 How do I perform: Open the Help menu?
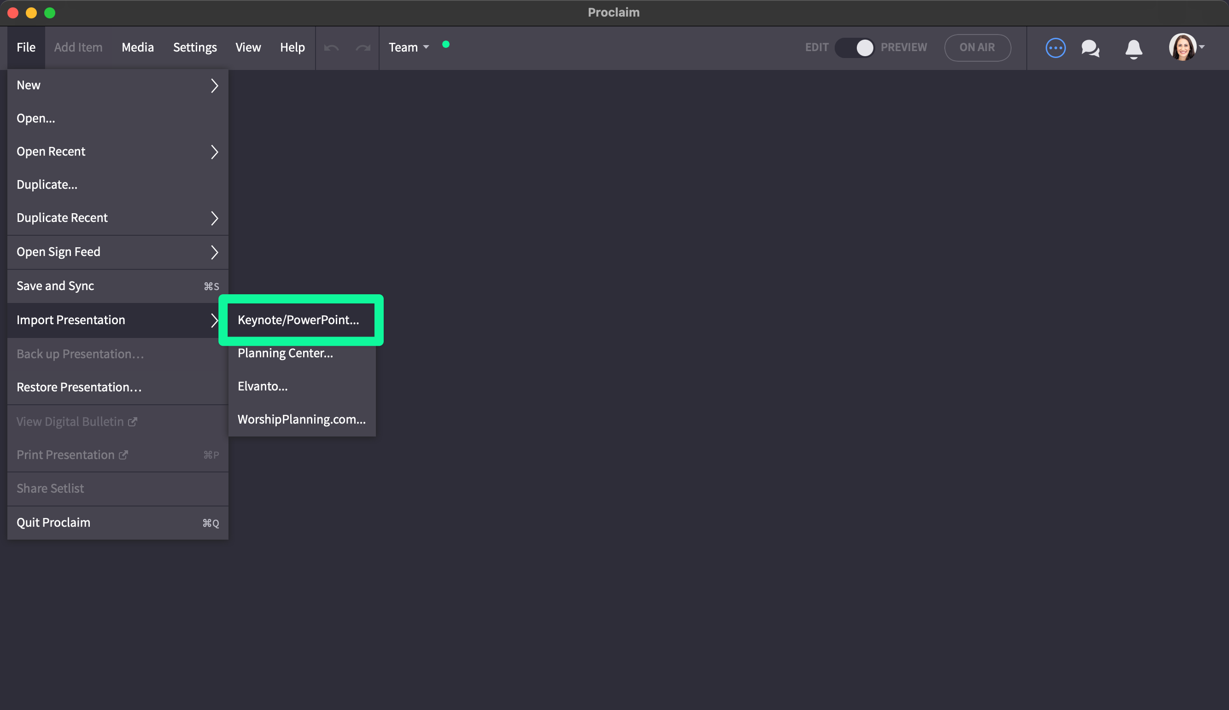click(x=292, y=47)
